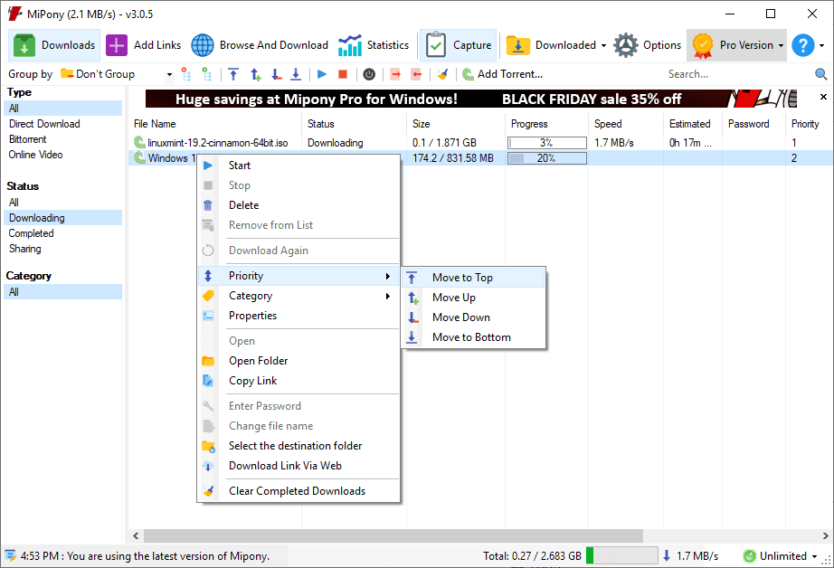Viewport: 834px width, 568px height.
Task: Click the search magnifier icon
Action: [x=821, y=74]
